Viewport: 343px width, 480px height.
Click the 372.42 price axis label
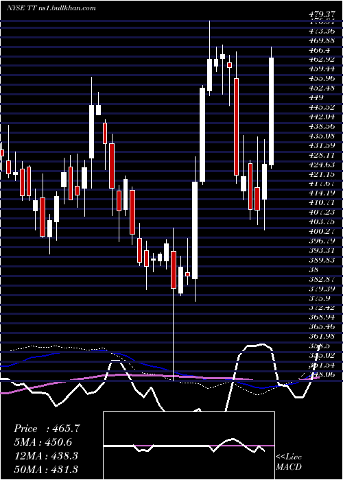click(x=322, y=308)
